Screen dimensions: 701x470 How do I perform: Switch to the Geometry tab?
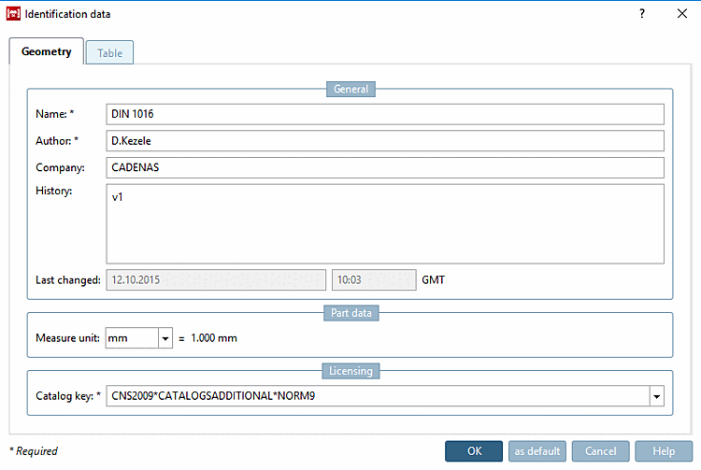coord(47,51)
